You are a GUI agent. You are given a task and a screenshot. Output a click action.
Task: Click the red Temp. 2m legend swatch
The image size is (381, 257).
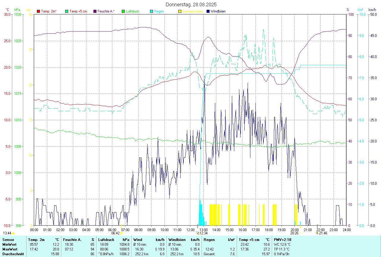click(38, 11)
